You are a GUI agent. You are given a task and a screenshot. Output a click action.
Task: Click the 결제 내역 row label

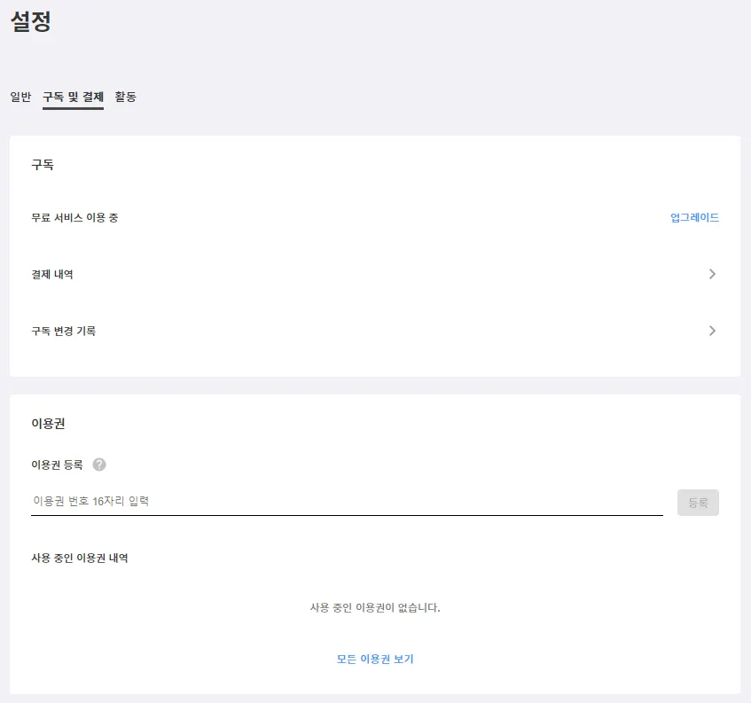[x=52, y=275]
